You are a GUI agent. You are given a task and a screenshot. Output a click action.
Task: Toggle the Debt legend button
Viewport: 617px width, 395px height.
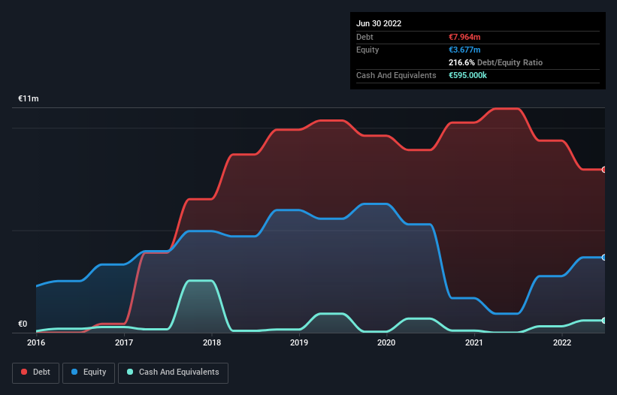tap(35, 372)
